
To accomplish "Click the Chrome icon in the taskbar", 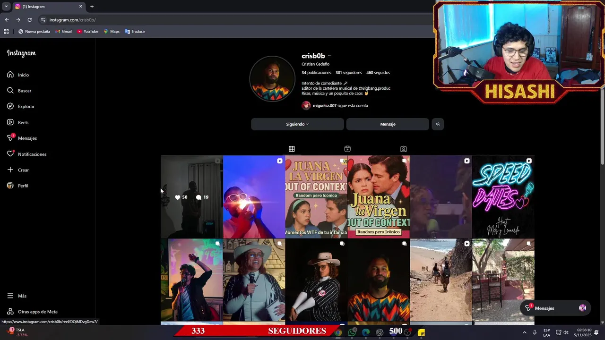I will point(338,332).
